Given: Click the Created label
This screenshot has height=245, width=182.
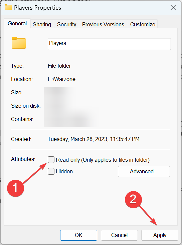Looking at the screenshot, I should coord(21,139).
